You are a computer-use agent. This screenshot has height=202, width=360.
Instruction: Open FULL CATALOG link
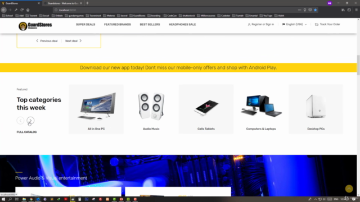coord(26,132)
